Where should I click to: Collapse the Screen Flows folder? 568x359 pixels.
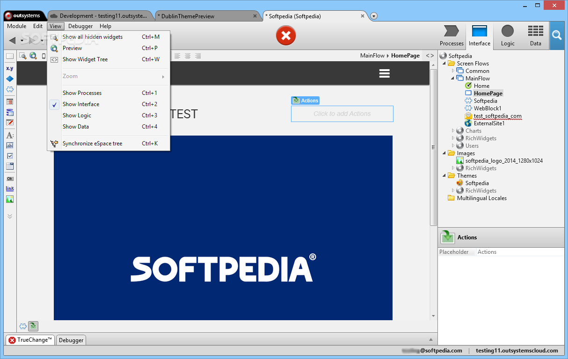(444, 64)
